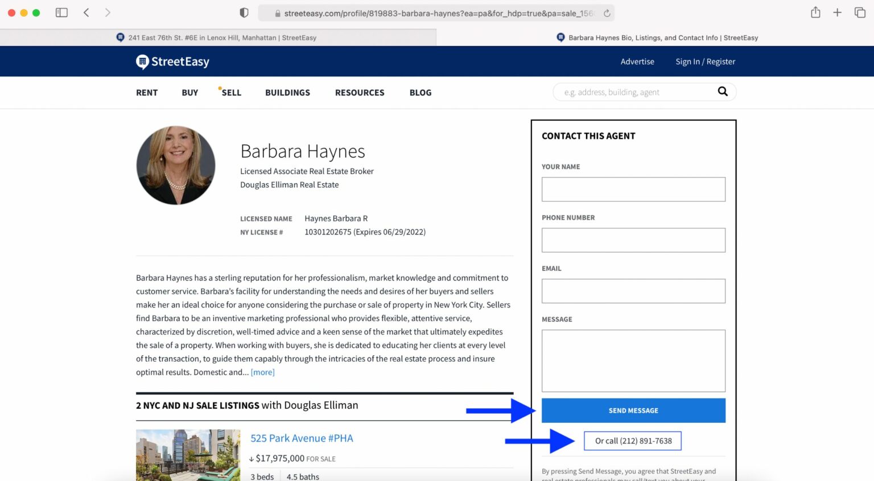Add a new tab with the plus icon

point(837,13)
